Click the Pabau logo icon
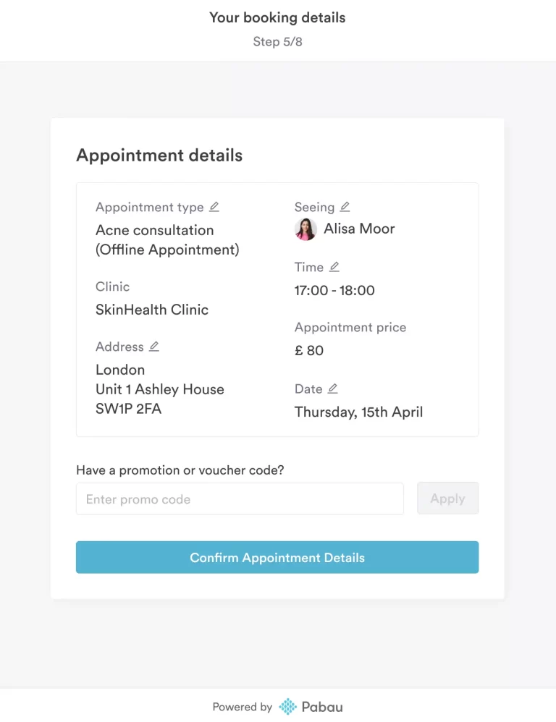 (288, 707)
